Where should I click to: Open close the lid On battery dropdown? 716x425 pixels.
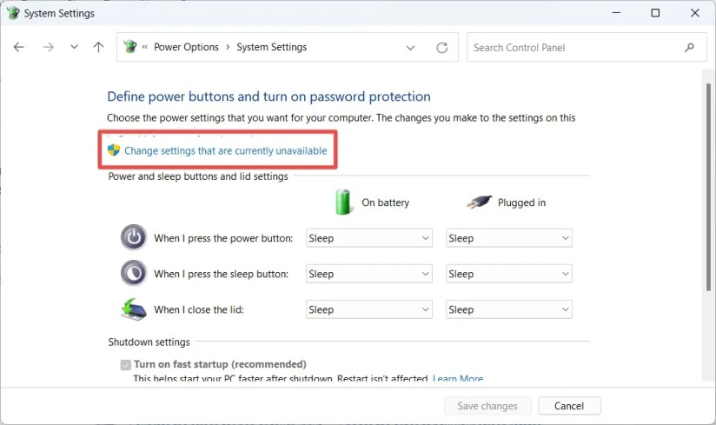369,309
